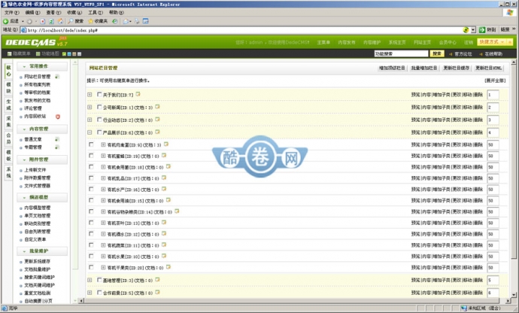Switch to the 模块 vertical tab

pos(8,88)
